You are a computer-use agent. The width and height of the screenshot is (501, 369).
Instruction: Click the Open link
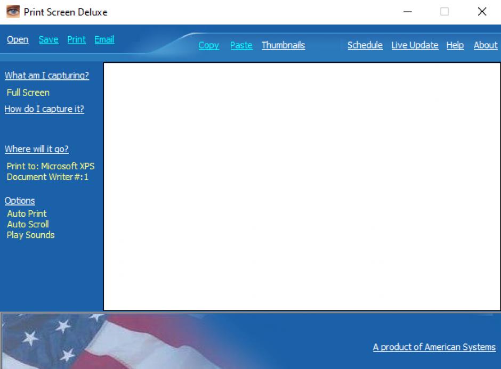[x=18, y=39]
